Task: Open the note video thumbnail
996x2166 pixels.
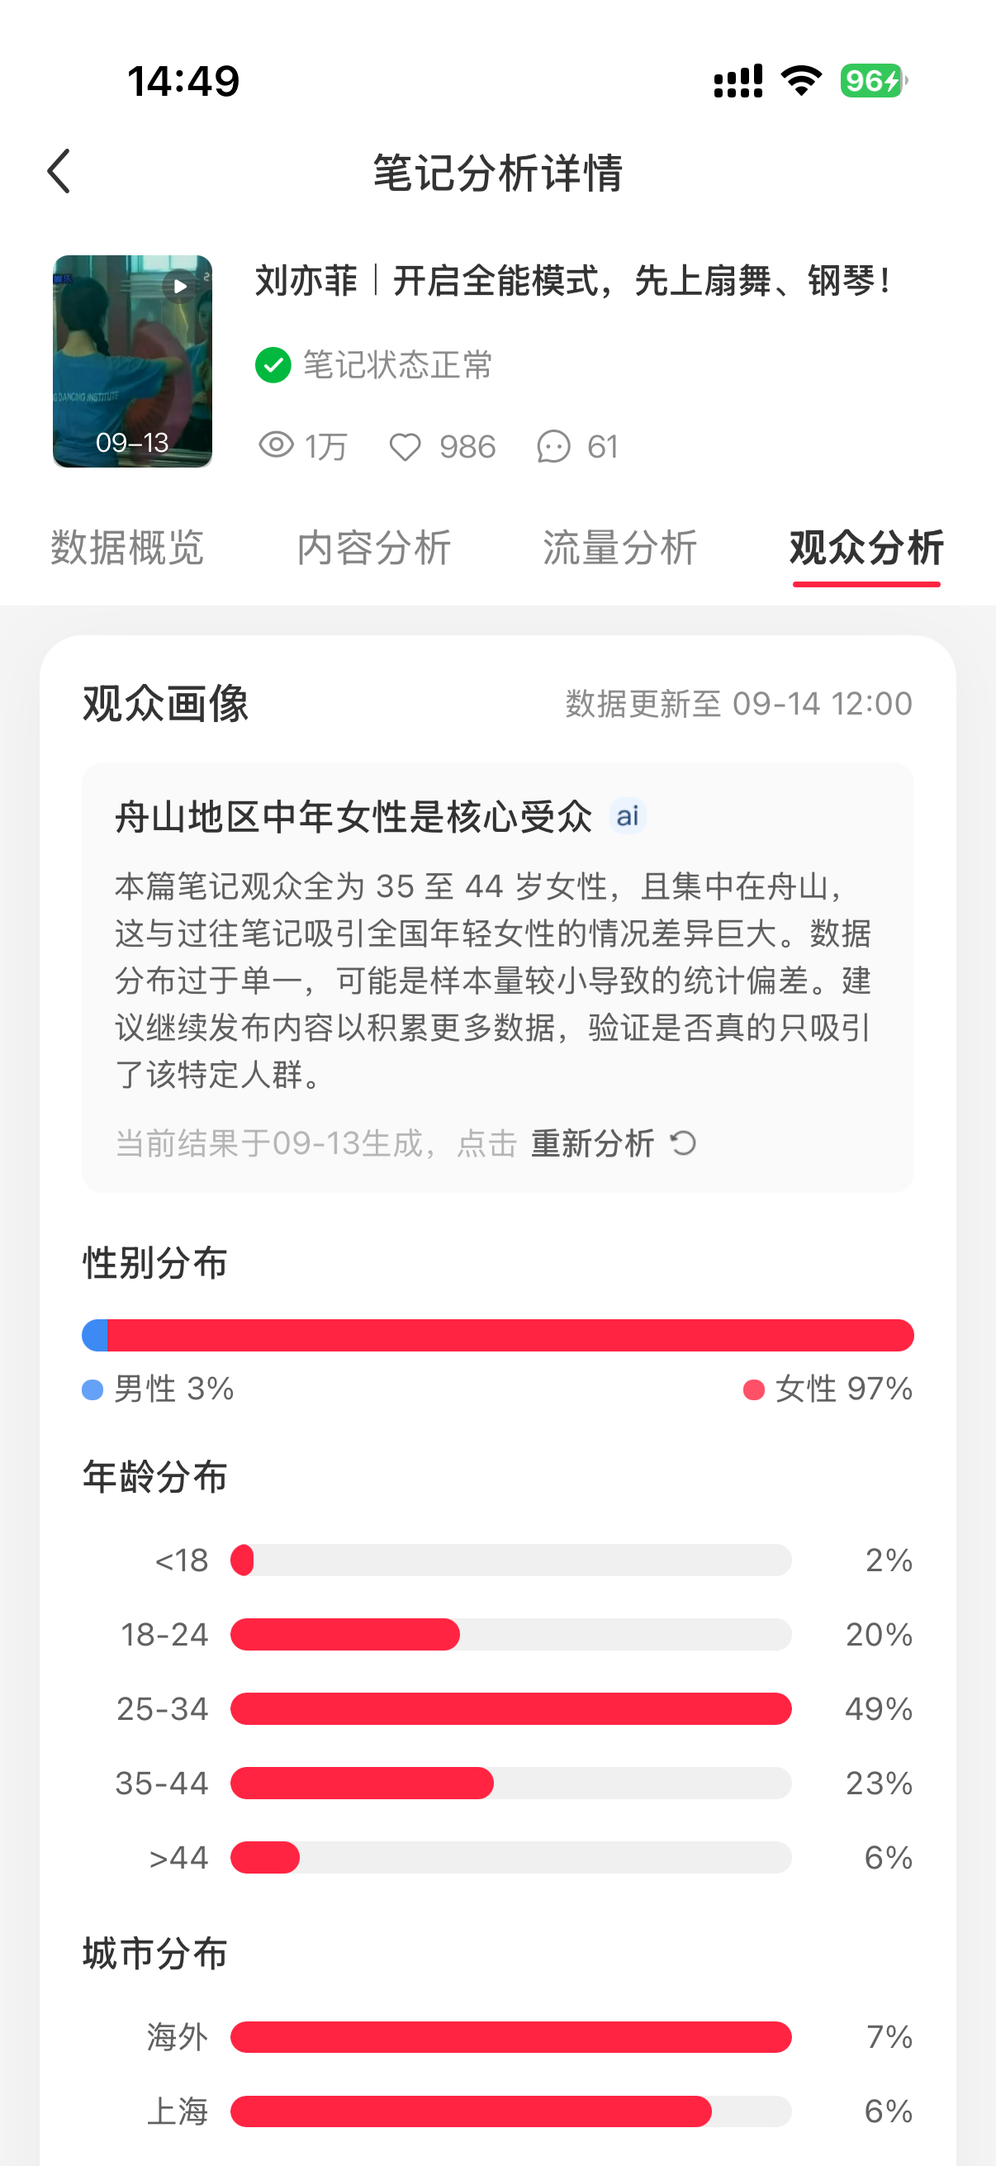Action: click(133, 362)
